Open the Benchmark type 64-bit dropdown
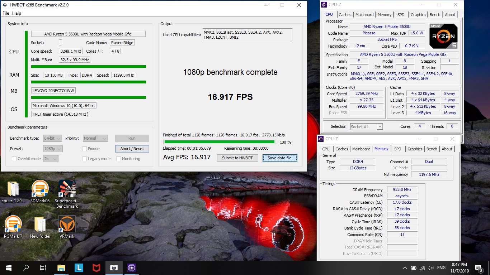490x275 pixels. point(52,138)
